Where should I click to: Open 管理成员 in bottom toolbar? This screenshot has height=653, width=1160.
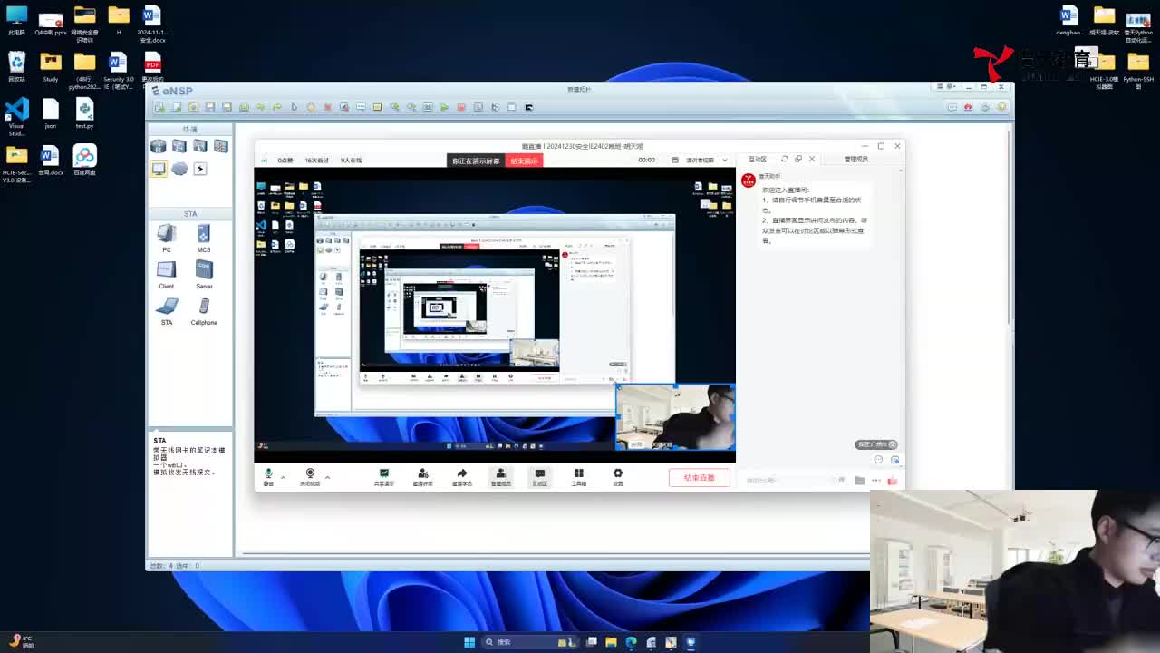coord(500,477)
